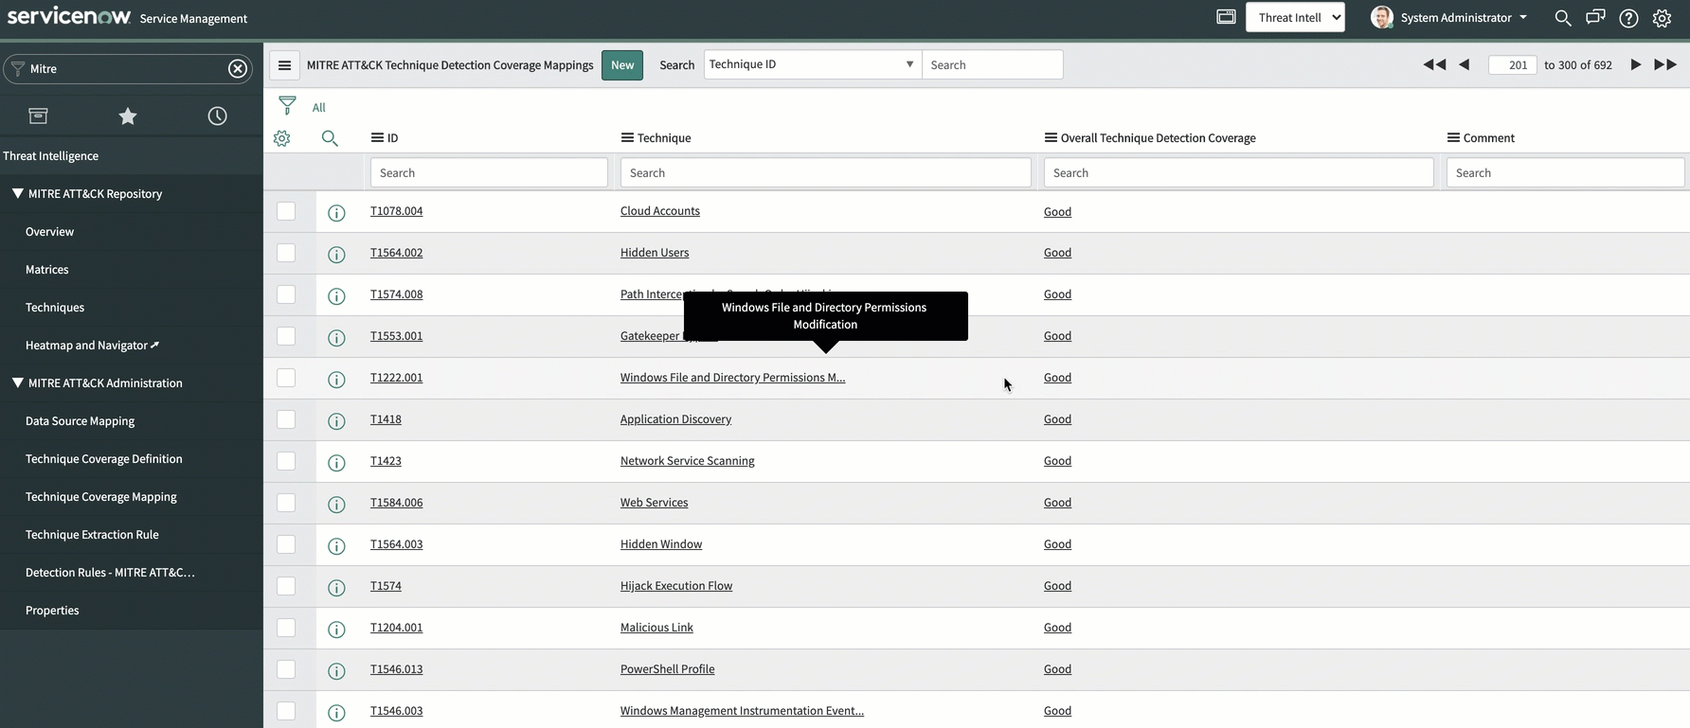Click the application scope window icon
The image size is (1690, 728).
coord(1226,16)
